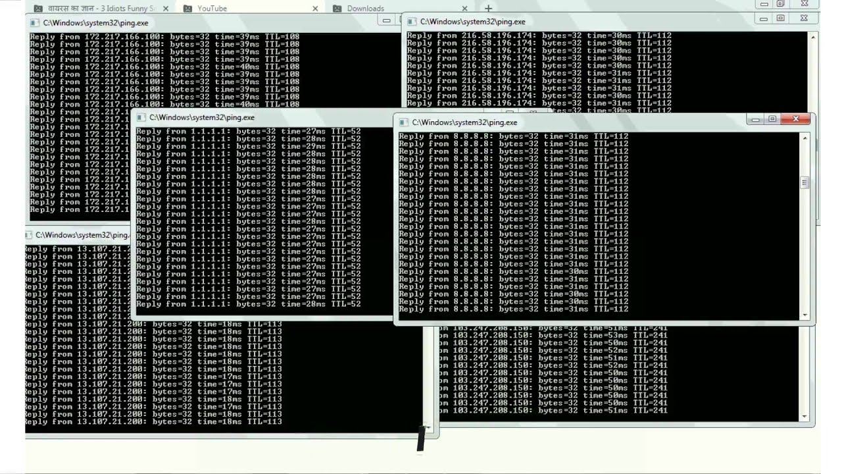Image resolution: width=842 pixels, height=474 pixels.
Task: Click last reply line in 13.107.21.200 window
Action: (x=153, y=422)
